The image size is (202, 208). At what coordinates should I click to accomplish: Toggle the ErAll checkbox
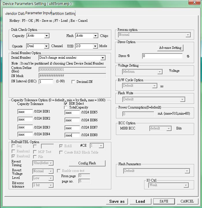tap(61, 146)
